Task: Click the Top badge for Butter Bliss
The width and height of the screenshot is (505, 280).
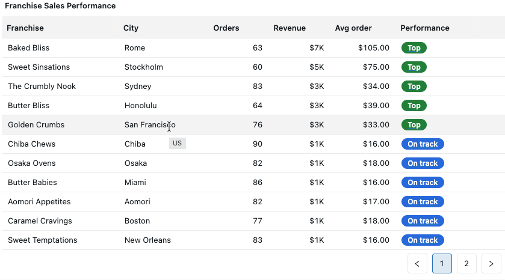Action: 414,106
